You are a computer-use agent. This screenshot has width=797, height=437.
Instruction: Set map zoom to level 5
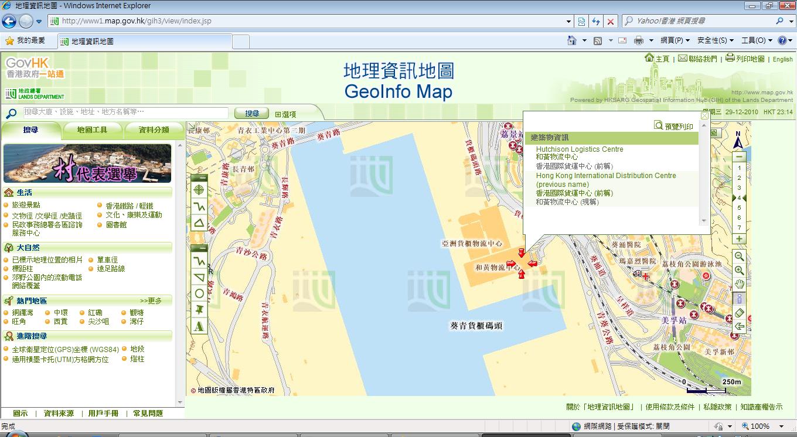[x=740, y=208]
